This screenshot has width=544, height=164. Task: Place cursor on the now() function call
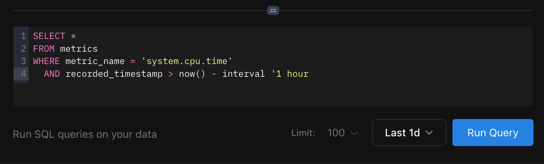coord(192,74)
